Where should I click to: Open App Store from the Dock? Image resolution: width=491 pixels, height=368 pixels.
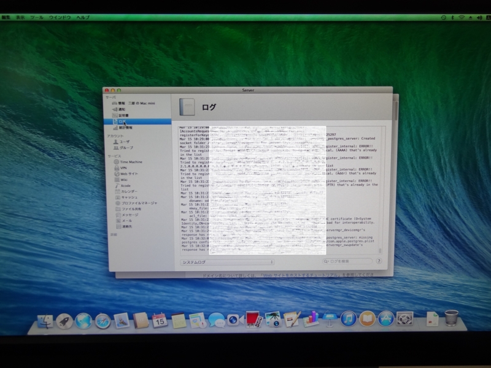[386, 319]
